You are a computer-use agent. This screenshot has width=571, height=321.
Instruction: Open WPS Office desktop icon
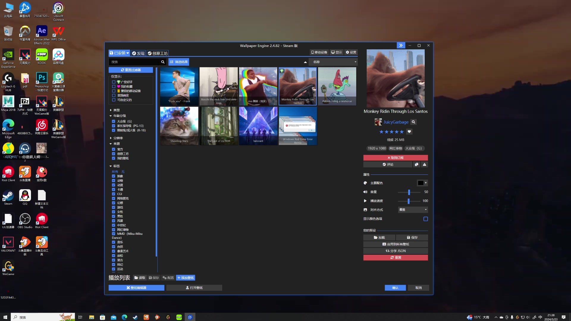click(x=58, y=33)
